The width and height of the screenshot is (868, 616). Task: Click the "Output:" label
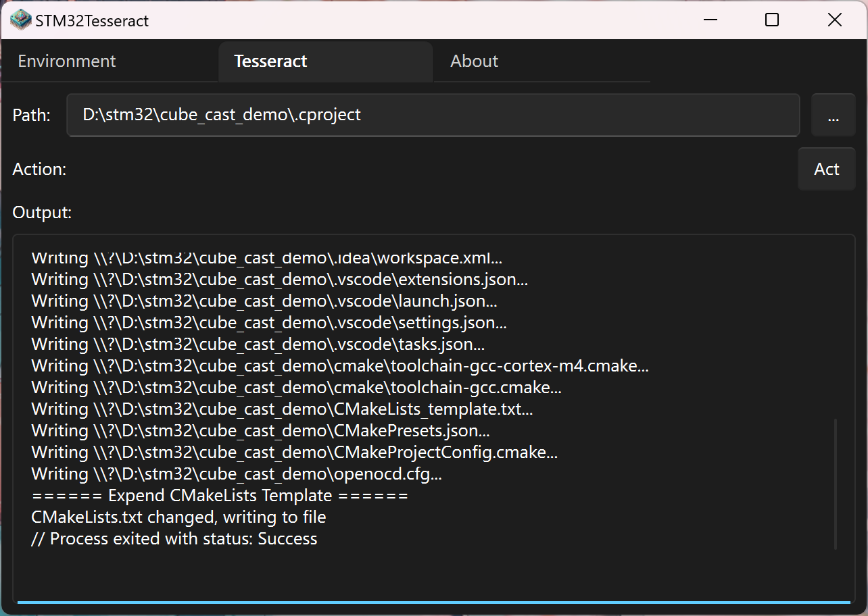click(42, 212)
